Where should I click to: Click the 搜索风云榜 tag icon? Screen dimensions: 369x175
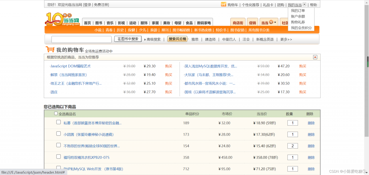[177, 39]
